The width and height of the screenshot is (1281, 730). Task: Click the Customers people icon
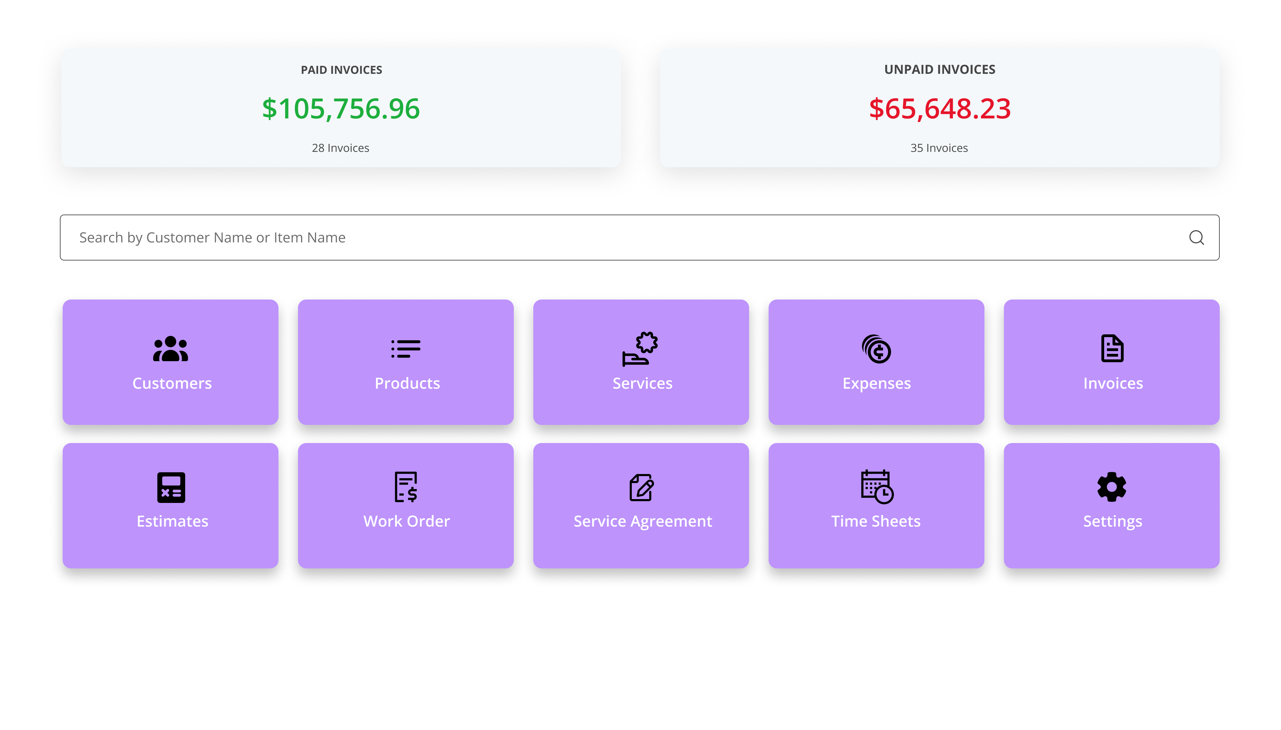170,349
